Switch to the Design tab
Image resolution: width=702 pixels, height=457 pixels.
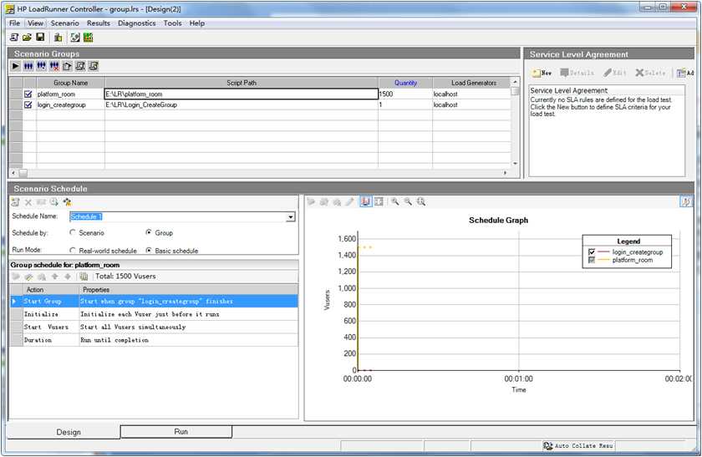point(64,432)
